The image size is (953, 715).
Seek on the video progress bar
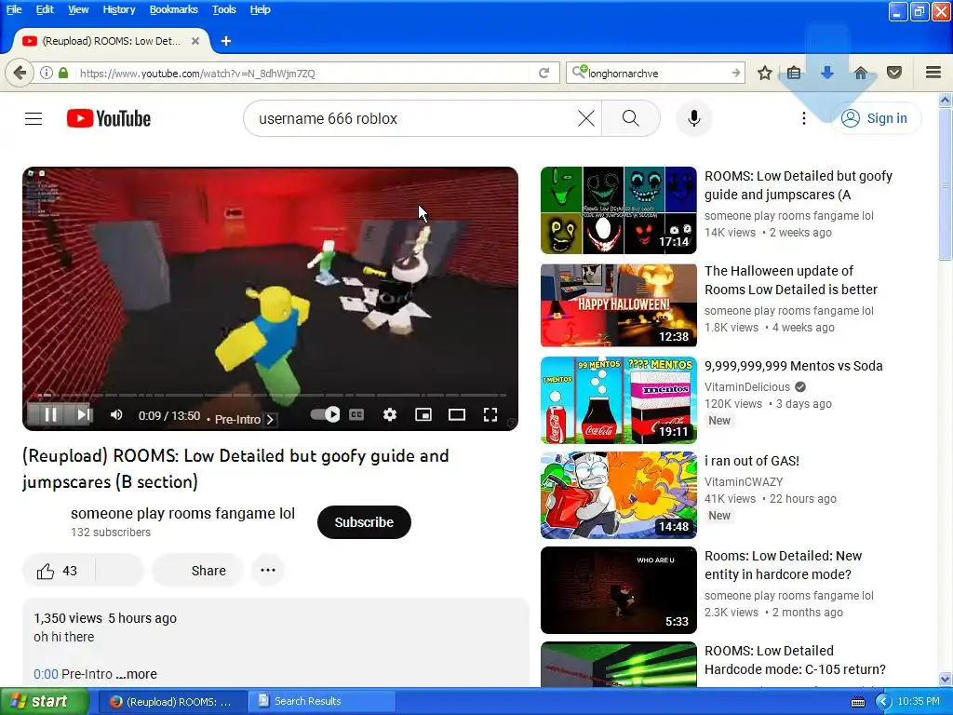[270, 395]
